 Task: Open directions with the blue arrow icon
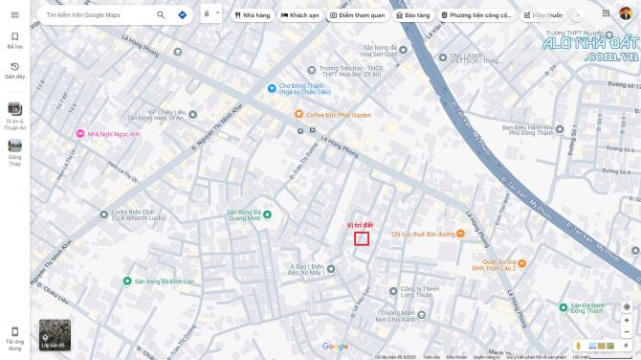pos(183,15)
